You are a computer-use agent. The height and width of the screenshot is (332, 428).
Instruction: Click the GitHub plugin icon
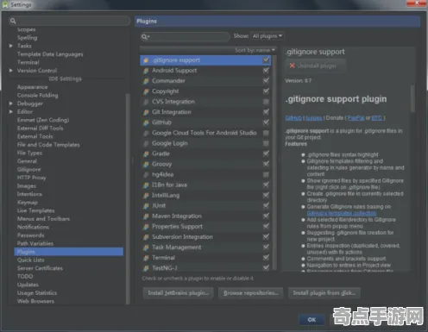pos(146,122)
